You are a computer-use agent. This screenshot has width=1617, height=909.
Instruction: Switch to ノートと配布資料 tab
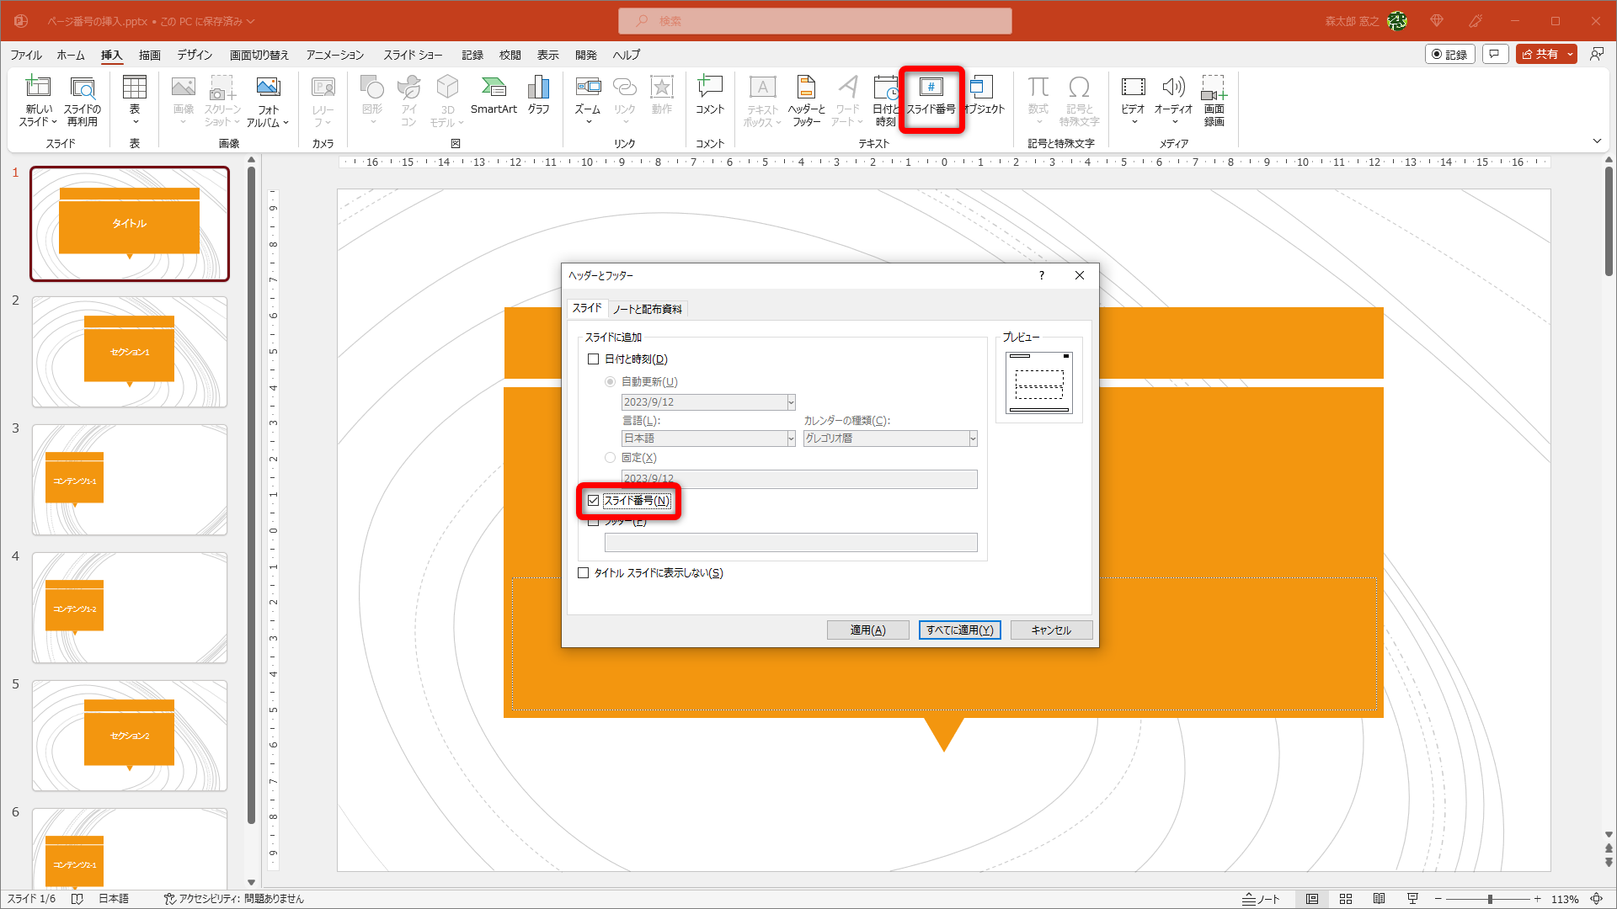coord(648,309)
